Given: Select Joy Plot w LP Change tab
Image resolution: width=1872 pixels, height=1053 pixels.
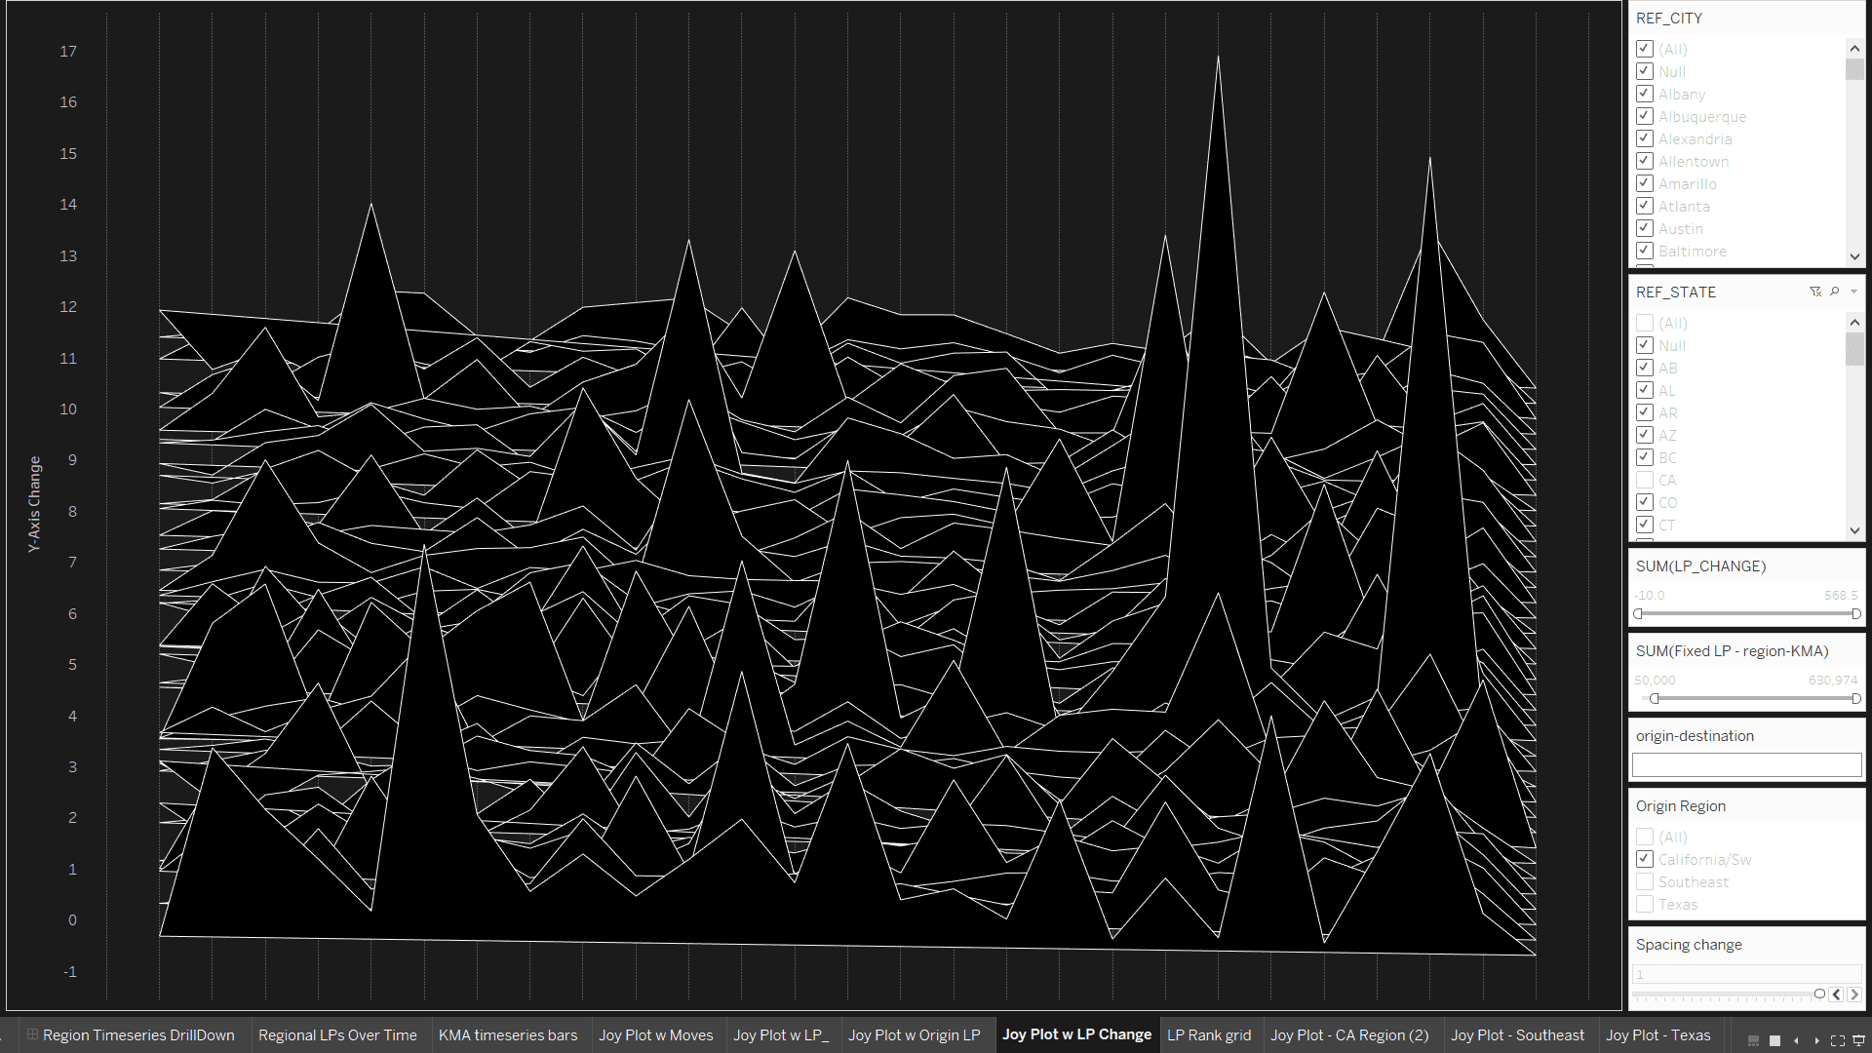Looking at the screenshot, I should pyautogui.click(x=1077, y=1034).
